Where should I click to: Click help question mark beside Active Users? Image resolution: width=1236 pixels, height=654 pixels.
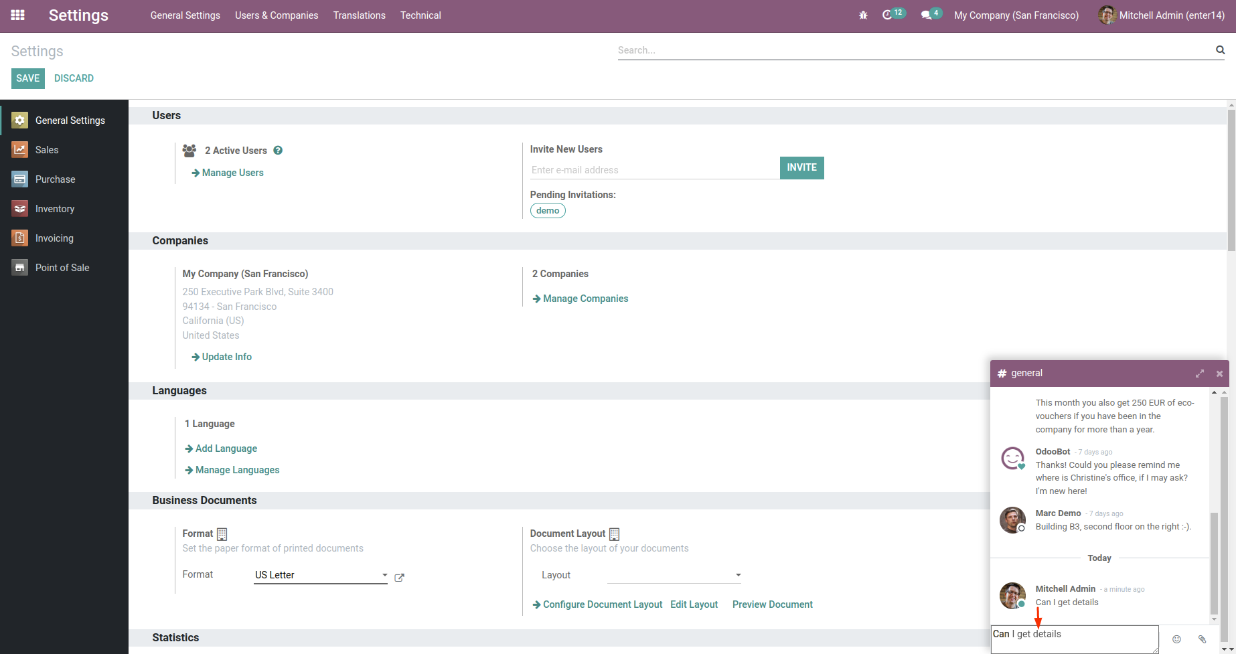pos(278,151)
